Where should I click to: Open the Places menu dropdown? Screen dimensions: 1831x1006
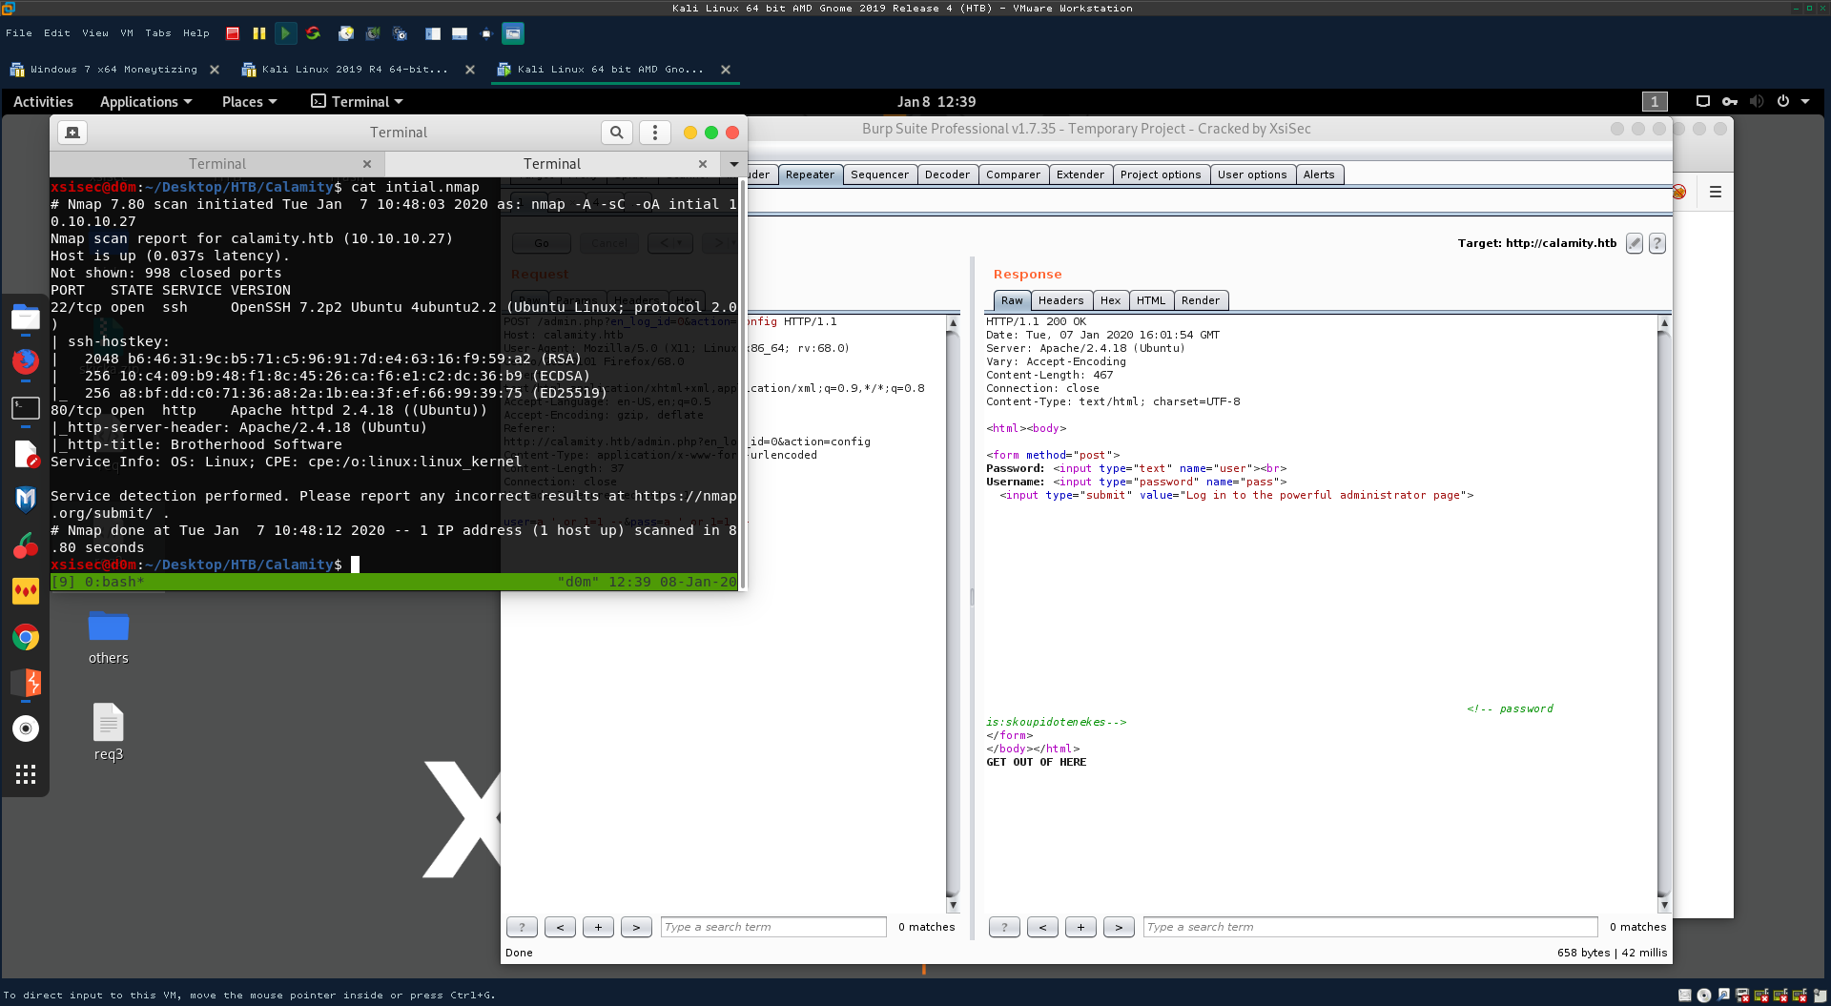(249, 102)
